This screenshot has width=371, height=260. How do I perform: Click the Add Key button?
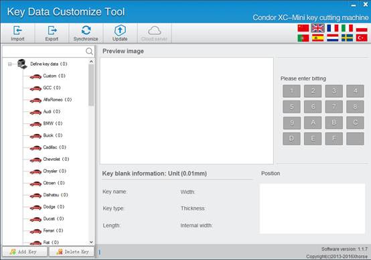pos(25,251)
